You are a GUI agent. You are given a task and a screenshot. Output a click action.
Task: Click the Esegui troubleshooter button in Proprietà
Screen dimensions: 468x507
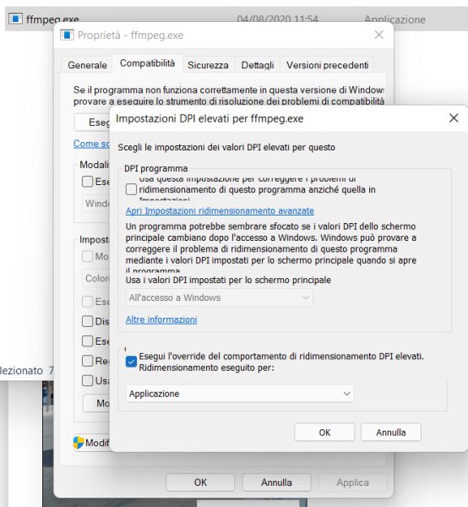[x=92, y=123]
